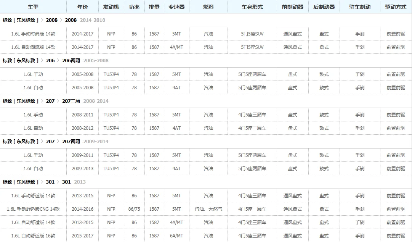Click the 车型 column header
Viewport: 412px width, 242px height.
[33, 7]
